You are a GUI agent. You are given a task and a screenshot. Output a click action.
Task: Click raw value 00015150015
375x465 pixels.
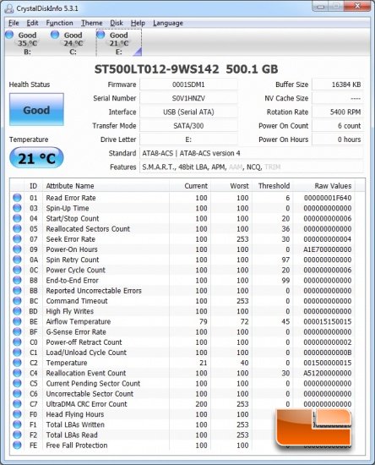coord(328,321)
